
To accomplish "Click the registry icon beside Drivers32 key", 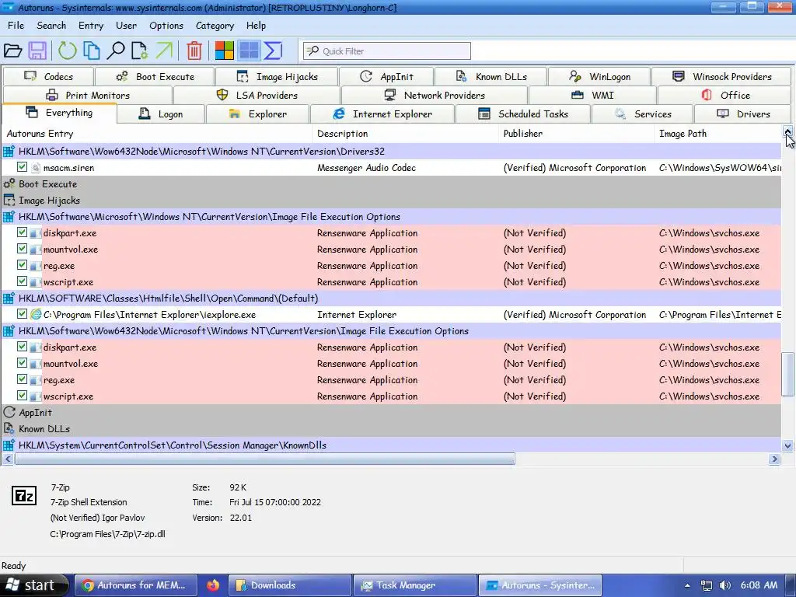I will tap(9, 152).
